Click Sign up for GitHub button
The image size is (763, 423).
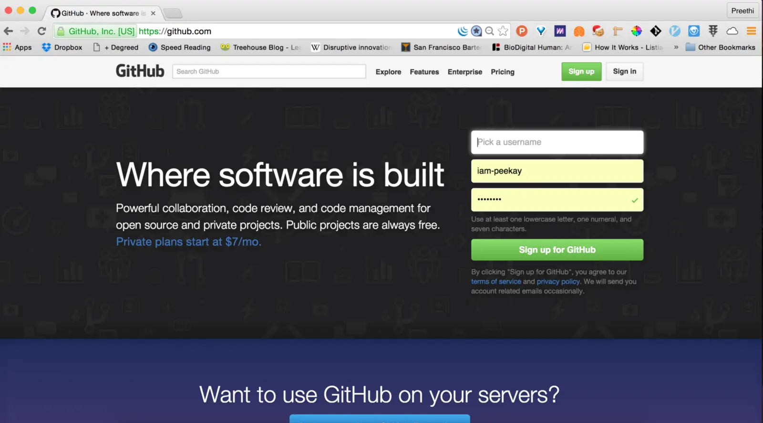(x=557, y=250)
